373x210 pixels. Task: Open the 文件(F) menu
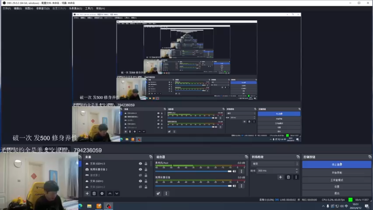coord(7,8)
